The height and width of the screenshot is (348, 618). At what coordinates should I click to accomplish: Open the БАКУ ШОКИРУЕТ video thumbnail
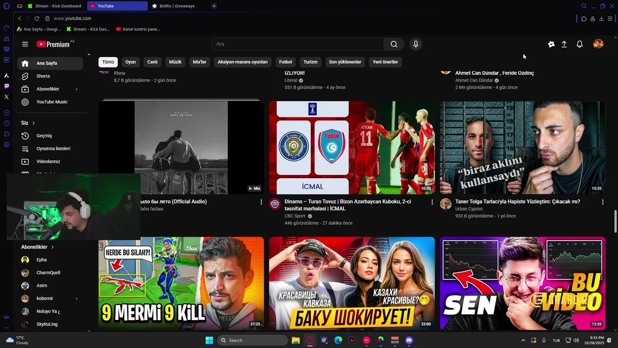click(352, 283)
